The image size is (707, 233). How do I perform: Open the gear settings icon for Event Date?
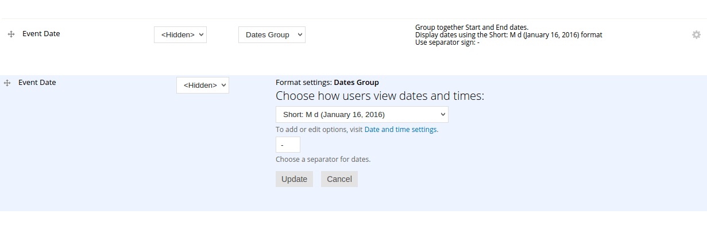(x=696, y=34)
